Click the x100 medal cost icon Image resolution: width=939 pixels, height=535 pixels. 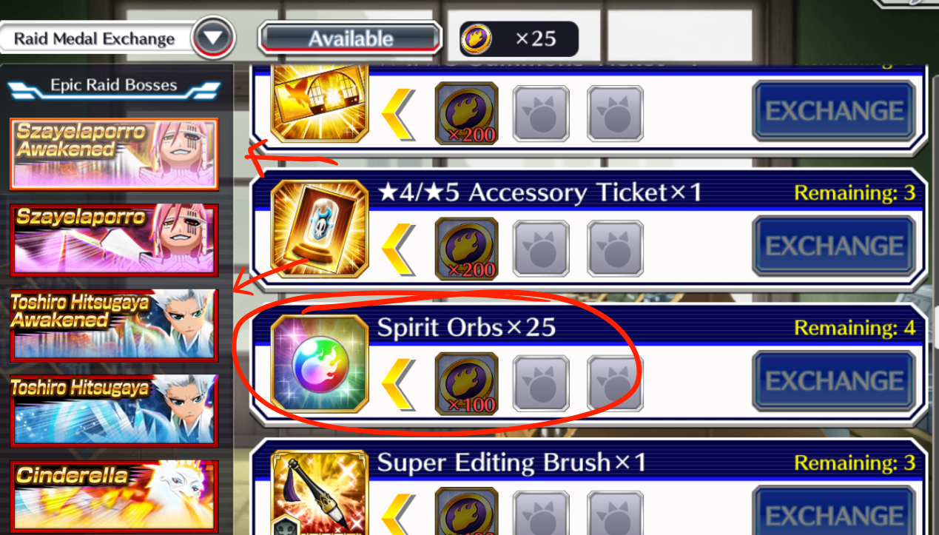pos(466,383)
